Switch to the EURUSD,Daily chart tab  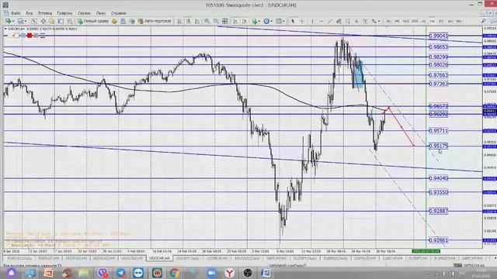pos(19,258)
